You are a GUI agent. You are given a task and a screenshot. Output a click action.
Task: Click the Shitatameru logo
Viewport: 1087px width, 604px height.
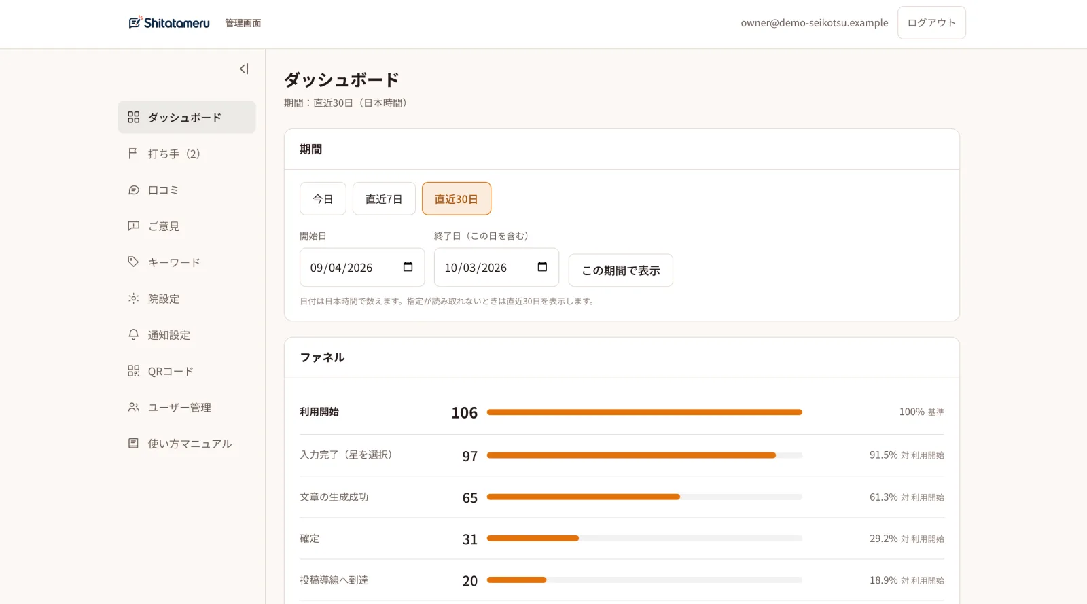(169, 23)
